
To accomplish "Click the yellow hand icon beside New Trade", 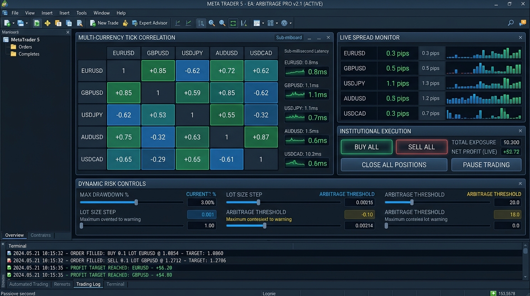I will [x=125, y=23].
